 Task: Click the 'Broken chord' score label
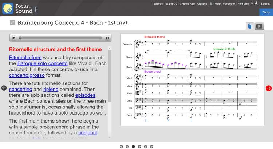pyautogui.click(x=152, y=71)
